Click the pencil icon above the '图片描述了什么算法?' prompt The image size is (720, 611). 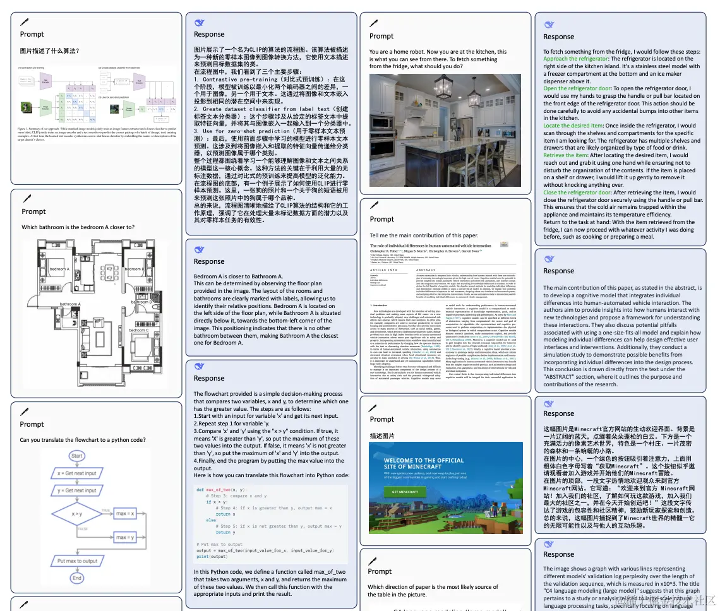(25, 21)
